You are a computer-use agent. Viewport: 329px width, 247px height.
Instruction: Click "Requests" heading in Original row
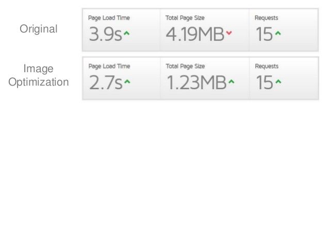click(267, 18)
